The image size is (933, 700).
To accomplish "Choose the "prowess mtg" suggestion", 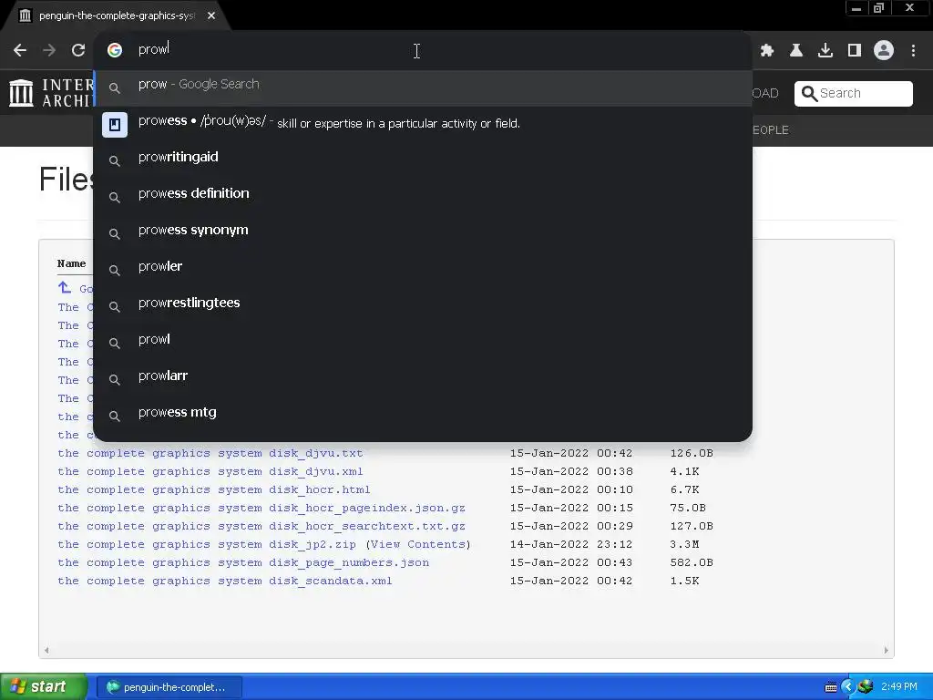I will point(423,416).
